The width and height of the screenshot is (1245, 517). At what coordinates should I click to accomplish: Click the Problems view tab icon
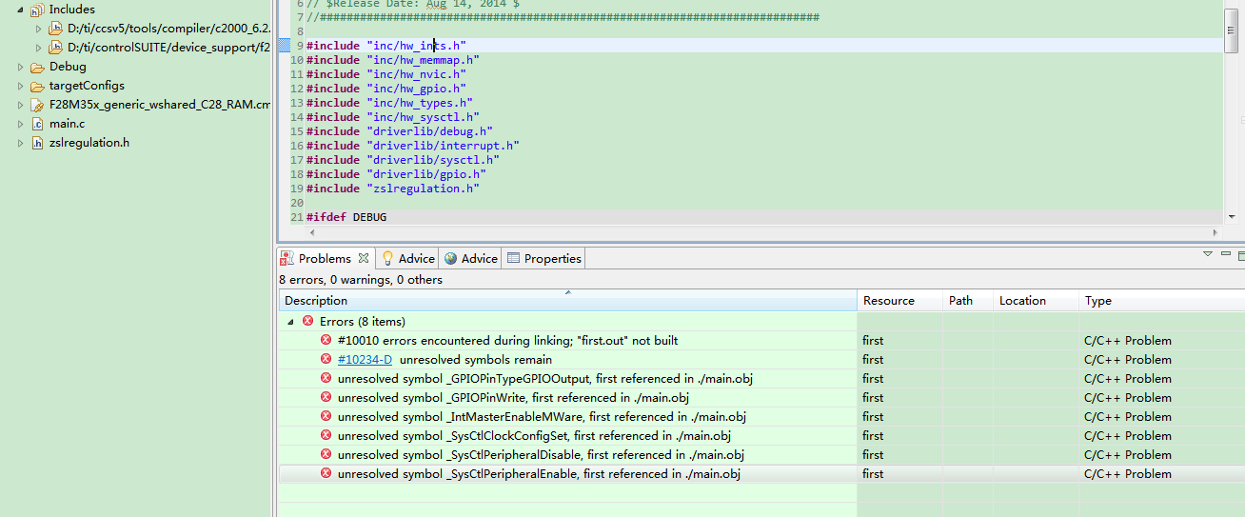(x=287, y=259)
